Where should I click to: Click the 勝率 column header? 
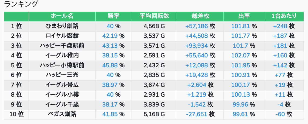[113, 16]
